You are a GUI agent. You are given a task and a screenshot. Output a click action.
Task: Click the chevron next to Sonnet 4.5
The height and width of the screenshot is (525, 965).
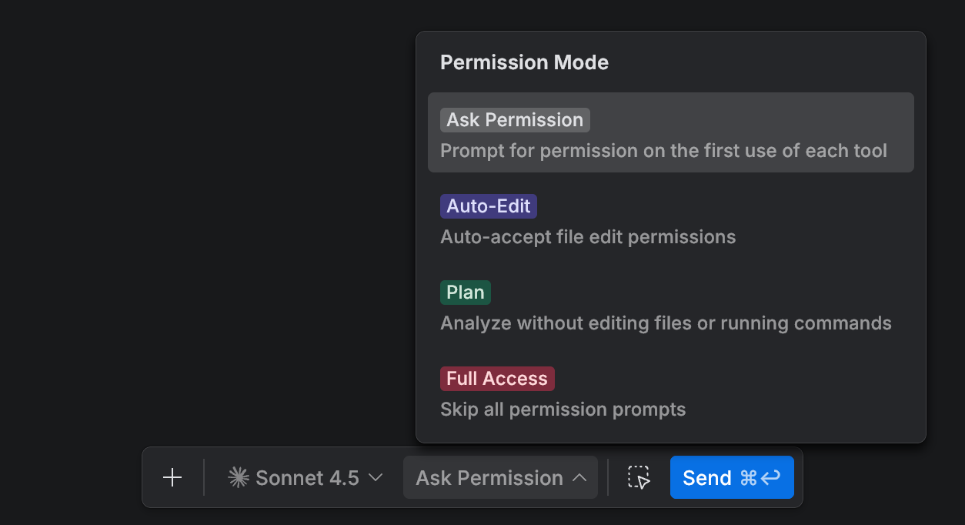pyautogui.click(x=376, y=477)
